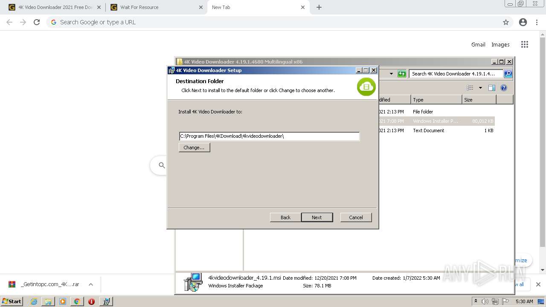Open Windows Explorer from the taskbar
The image size is (546, 307).
pyautogui.click(x=48, y=301)
